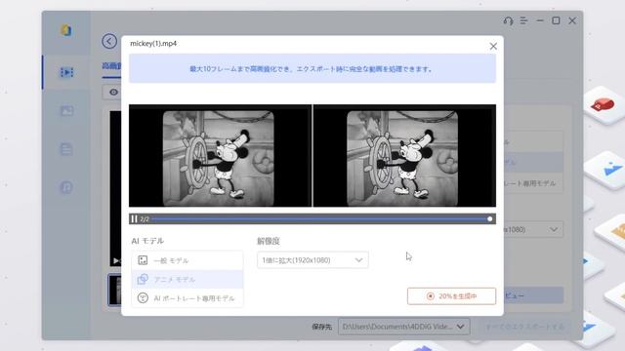625x351 pixels.
Task: Click the background export all button
Action: tap(524, 327)
